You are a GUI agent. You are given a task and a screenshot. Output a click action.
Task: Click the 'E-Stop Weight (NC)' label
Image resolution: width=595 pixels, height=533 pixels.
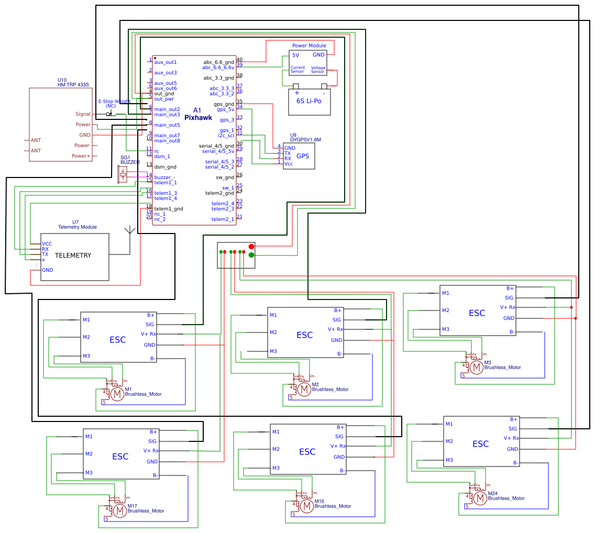click(114, 104)
